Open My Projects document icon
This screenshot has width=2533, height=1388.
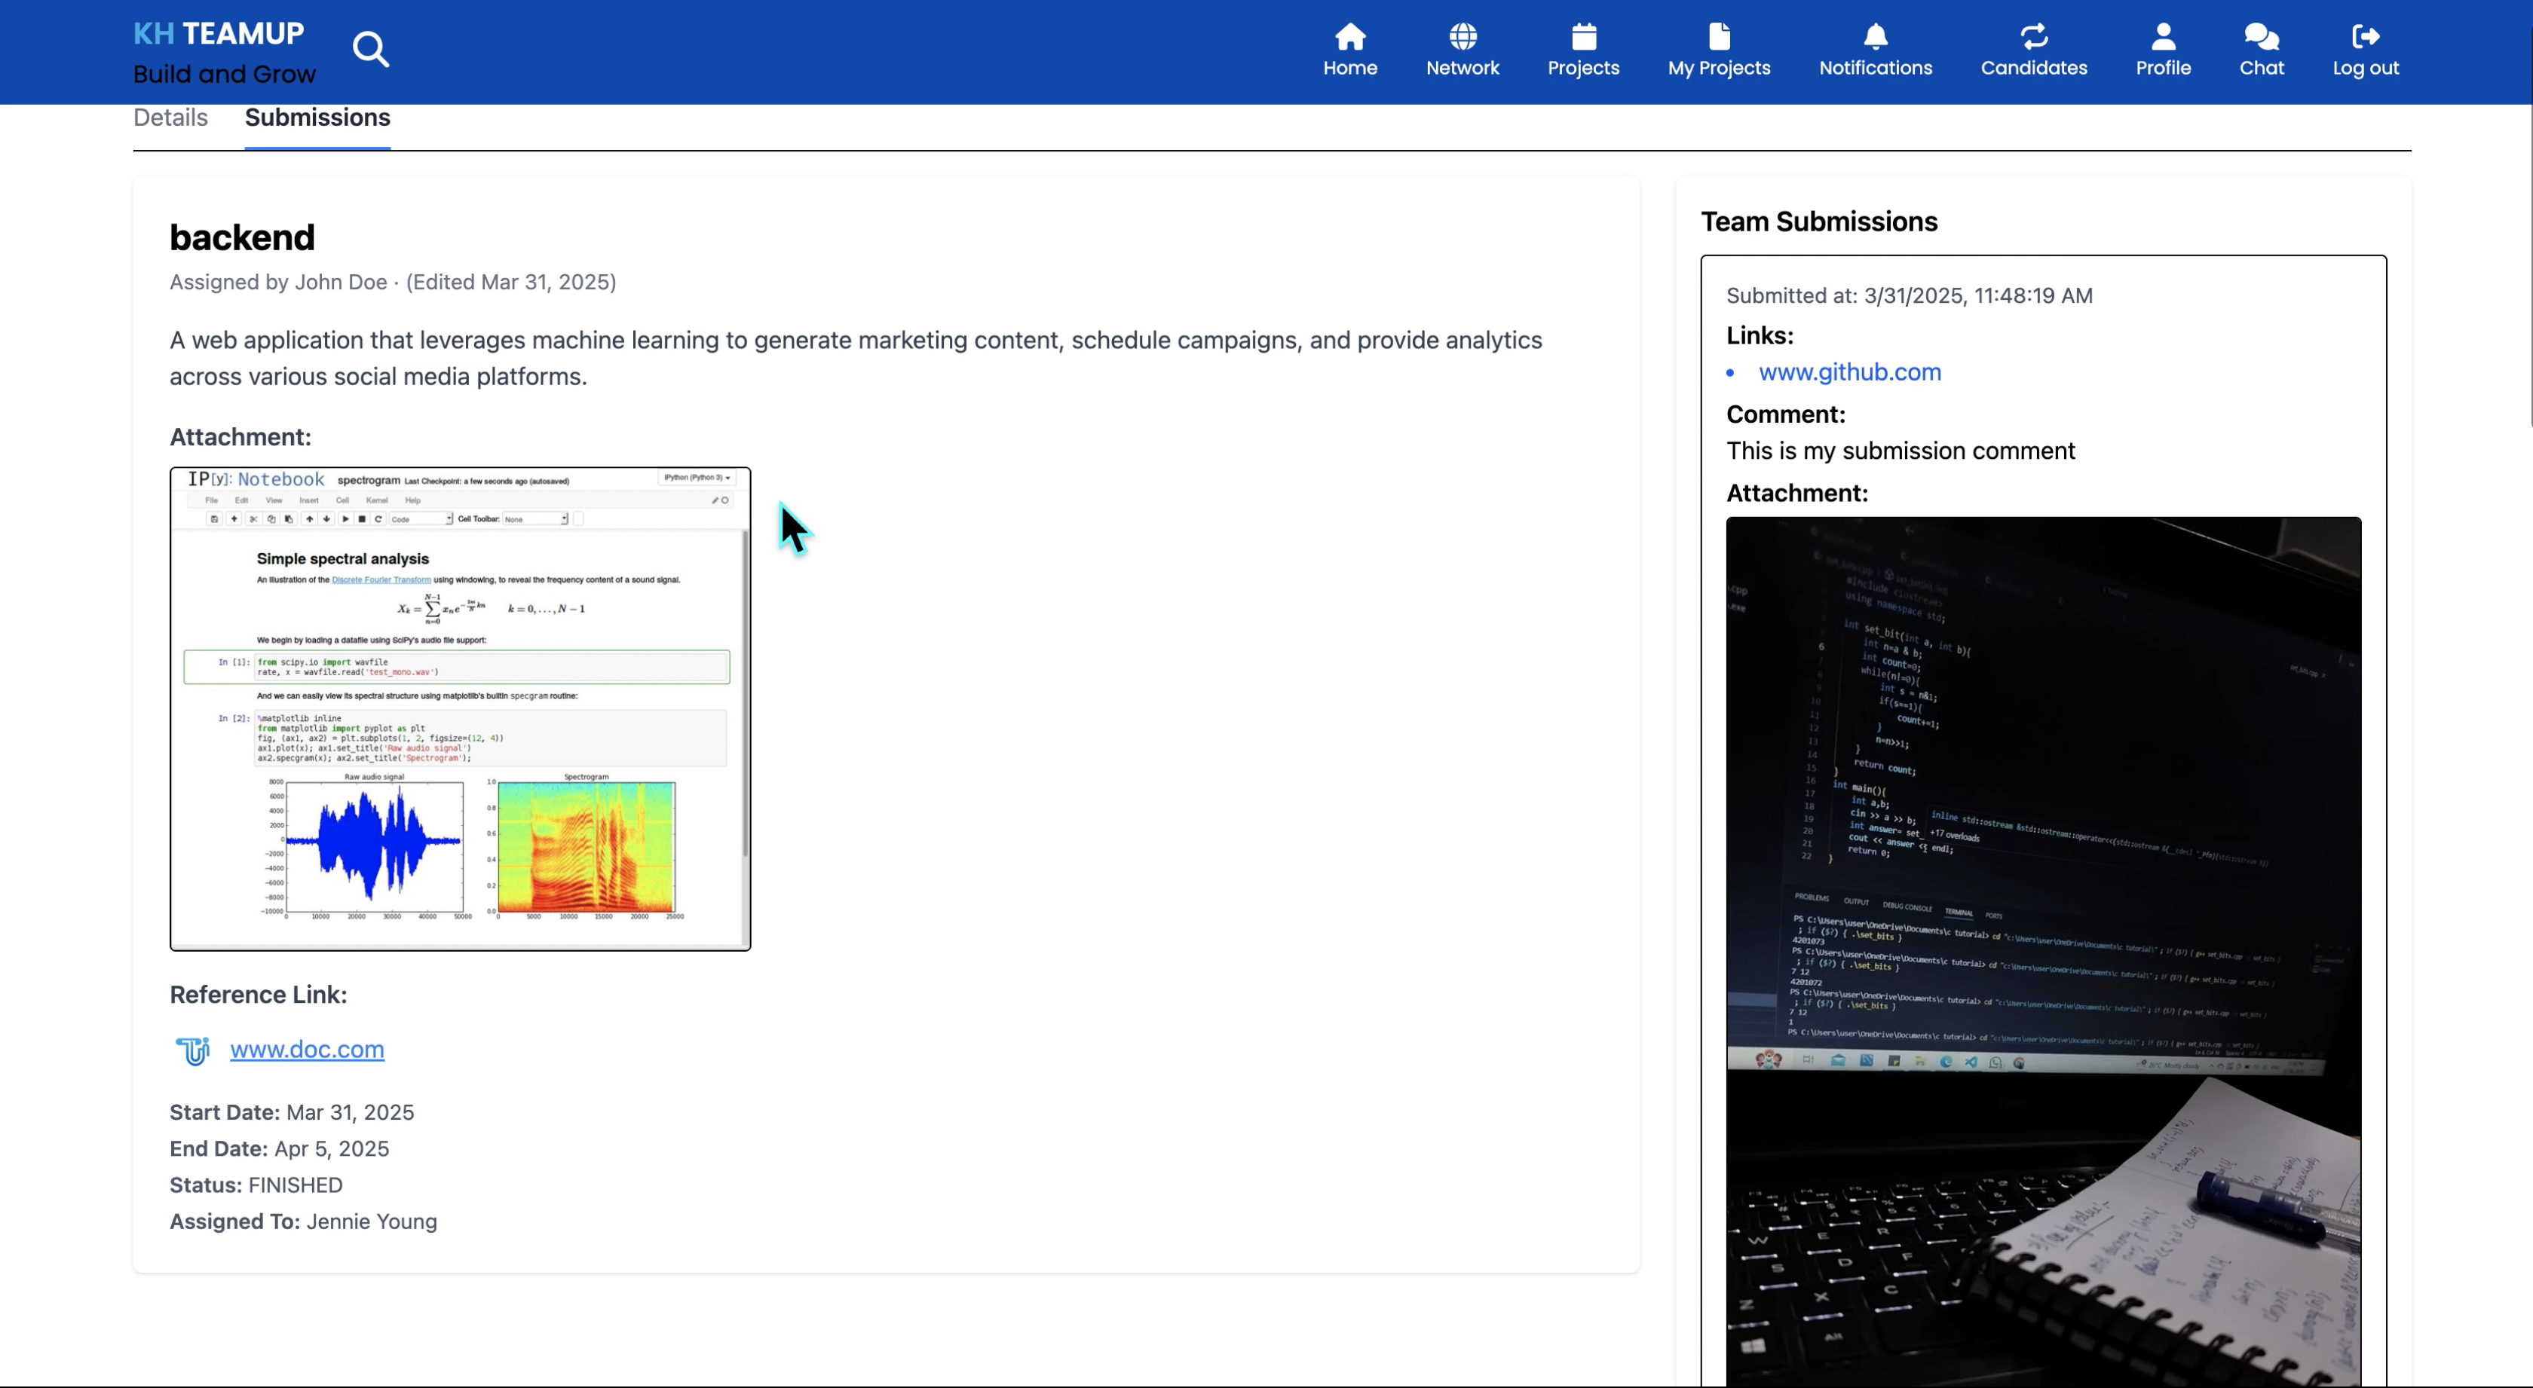point(1718,38)
